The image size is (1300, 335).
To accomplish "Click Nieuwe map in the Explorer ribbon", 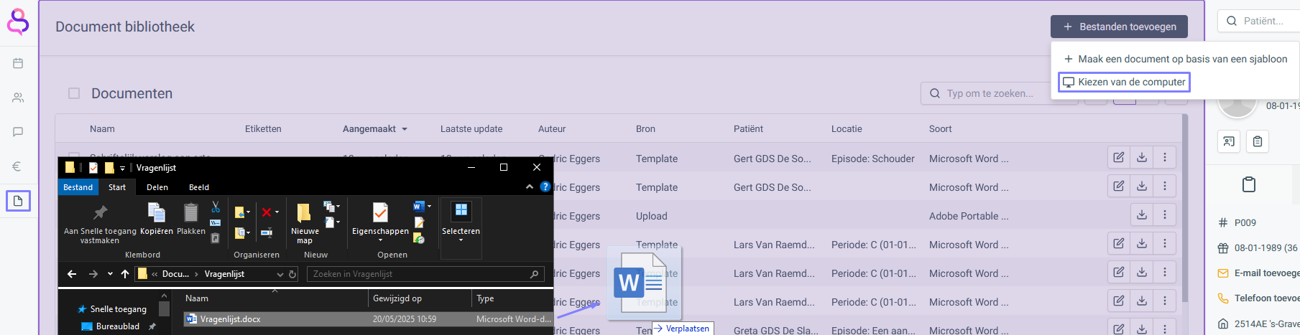I will [x=305, y=223].
